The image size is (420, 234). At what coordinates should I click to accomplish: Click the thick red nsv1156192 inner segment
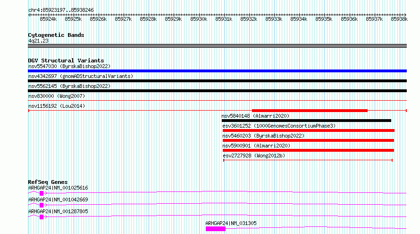tap(310, 111)
